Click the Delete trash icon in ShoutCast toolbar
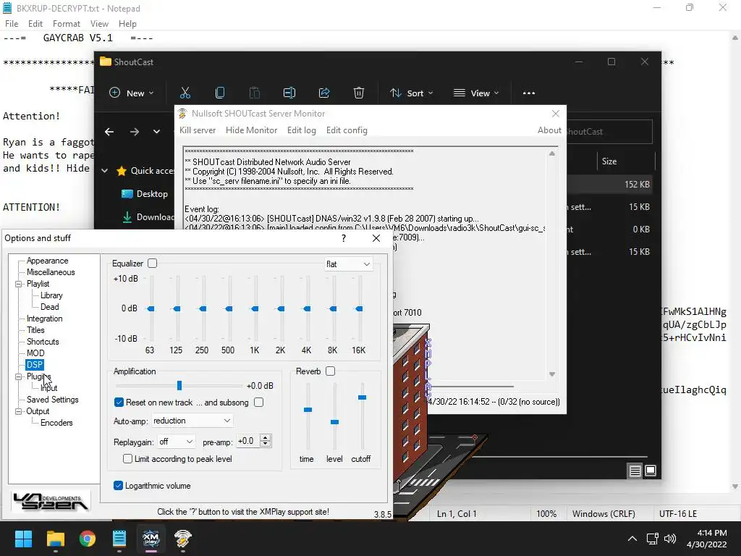 359,93
